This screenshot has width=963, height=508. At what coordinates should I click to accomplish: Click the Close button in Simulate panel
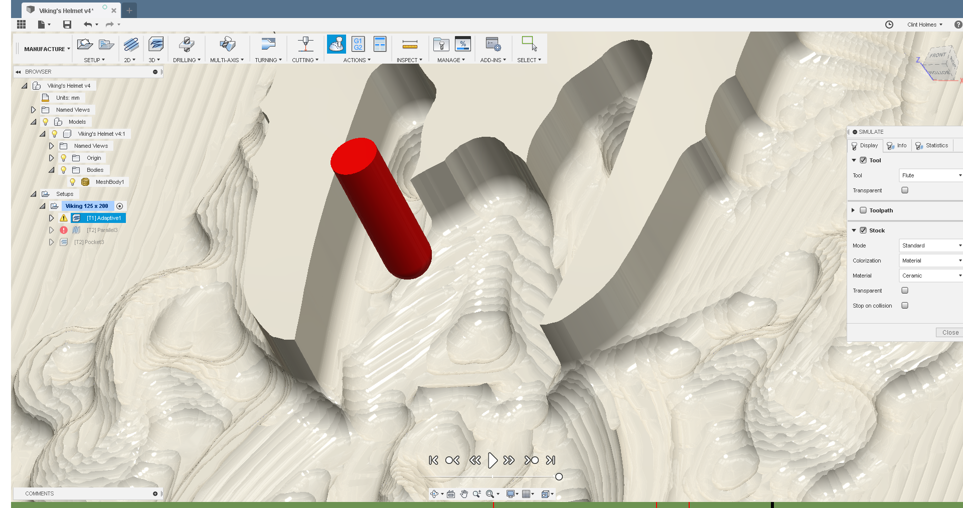coord(949,332)
